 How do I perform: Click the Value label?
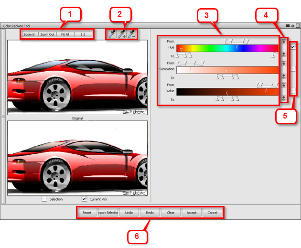pos(170,91)
